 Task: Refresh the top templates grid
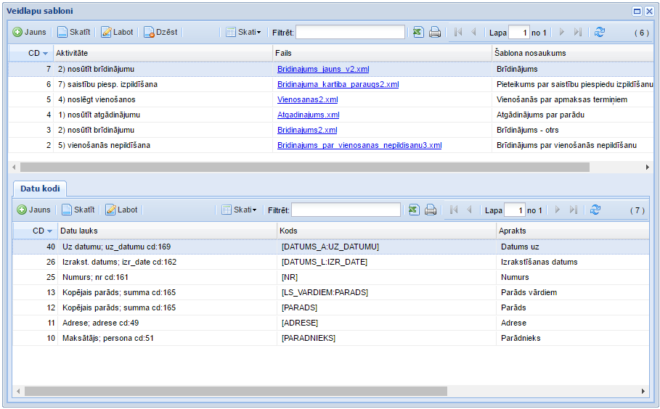tap(599, 32)
